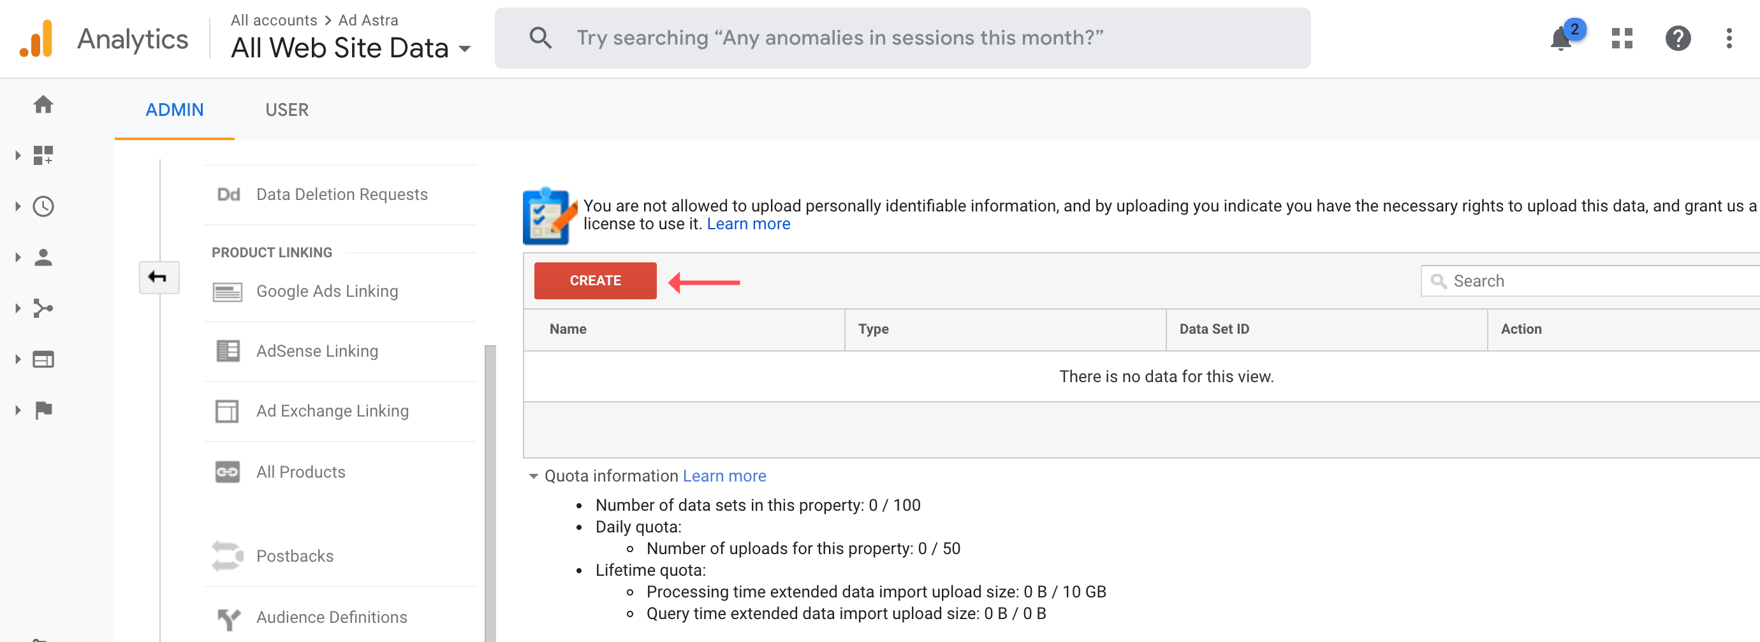The image size is (1760, 642).
Task: Collapse the Quota information section
Action: point(534,476)
